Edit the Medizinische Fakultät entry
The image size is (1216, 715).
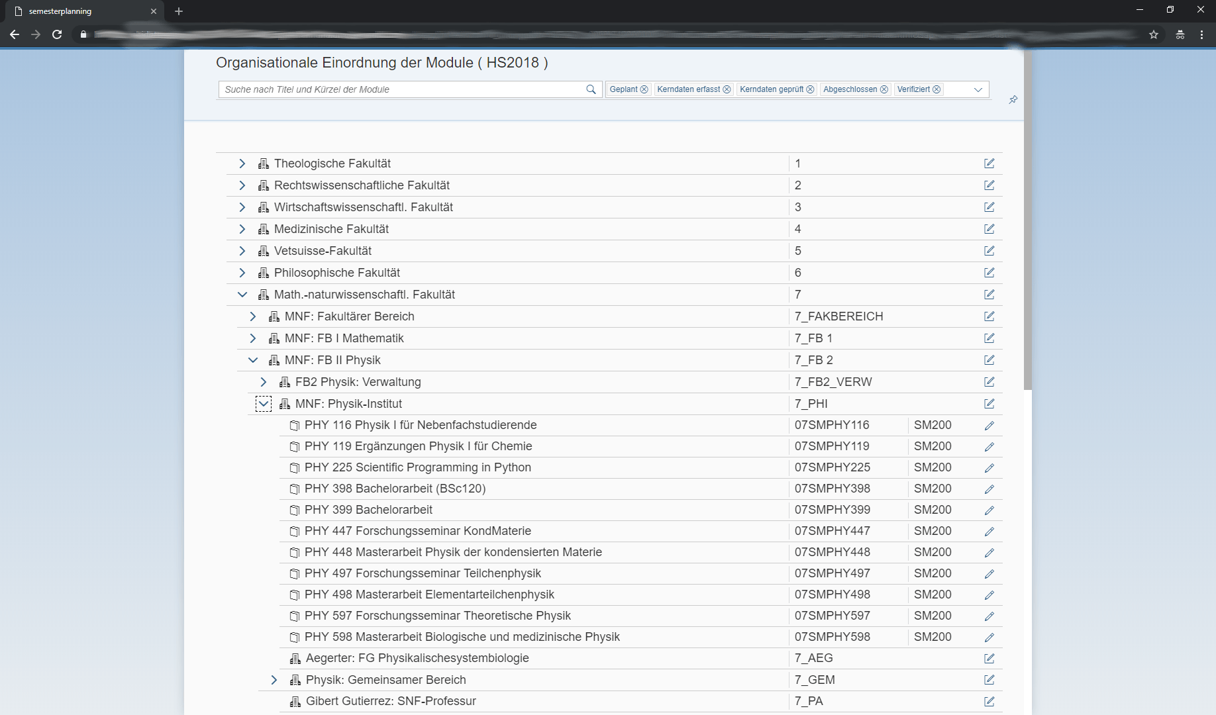[x=989, y=229]
